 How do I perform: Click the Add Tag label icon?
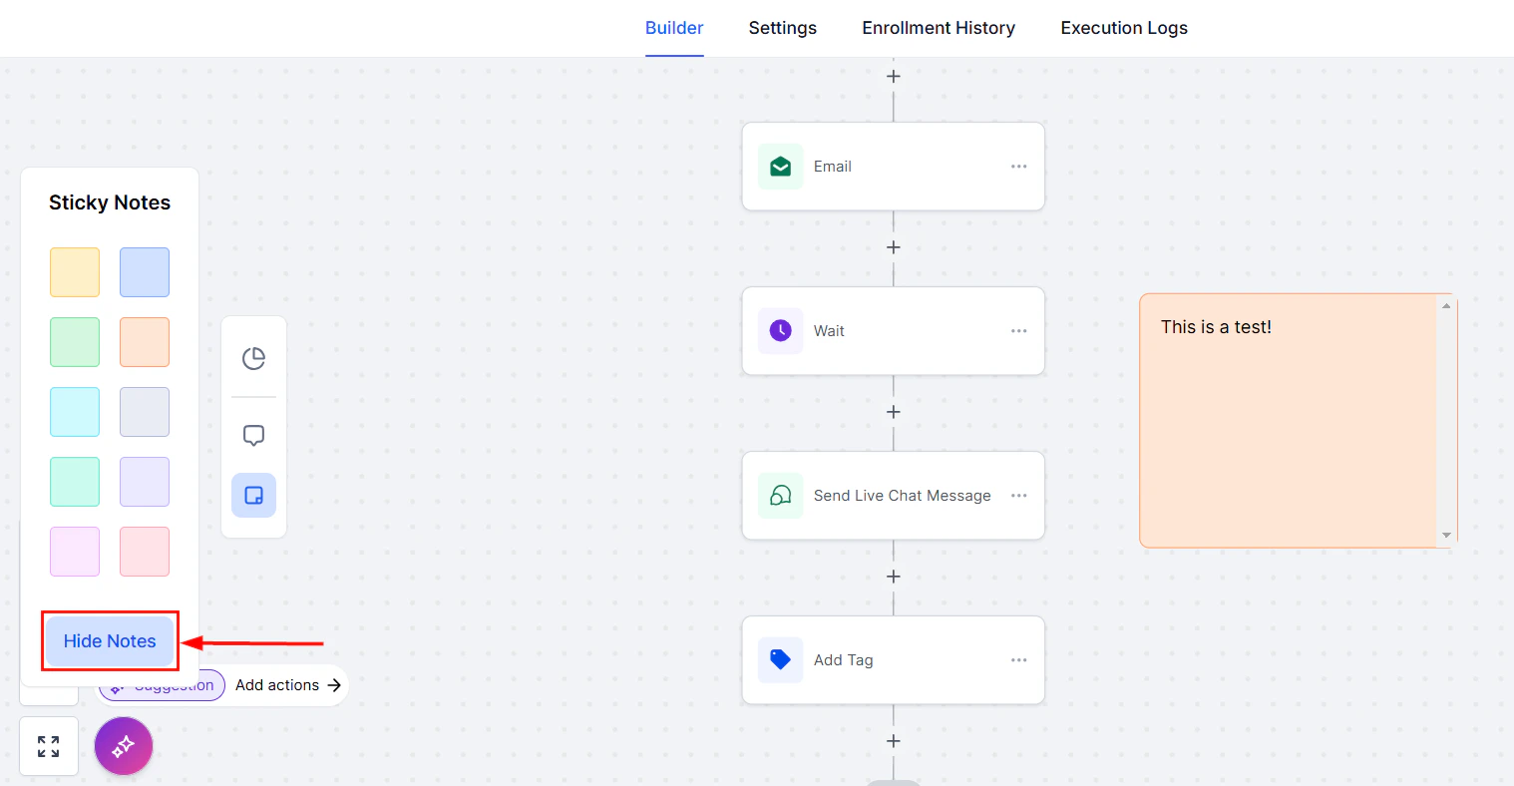tap(780, 659)
